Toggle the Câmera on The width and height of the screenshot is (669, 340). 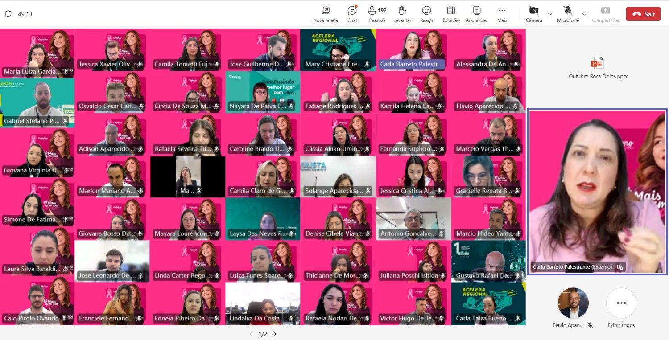point(533,11)
